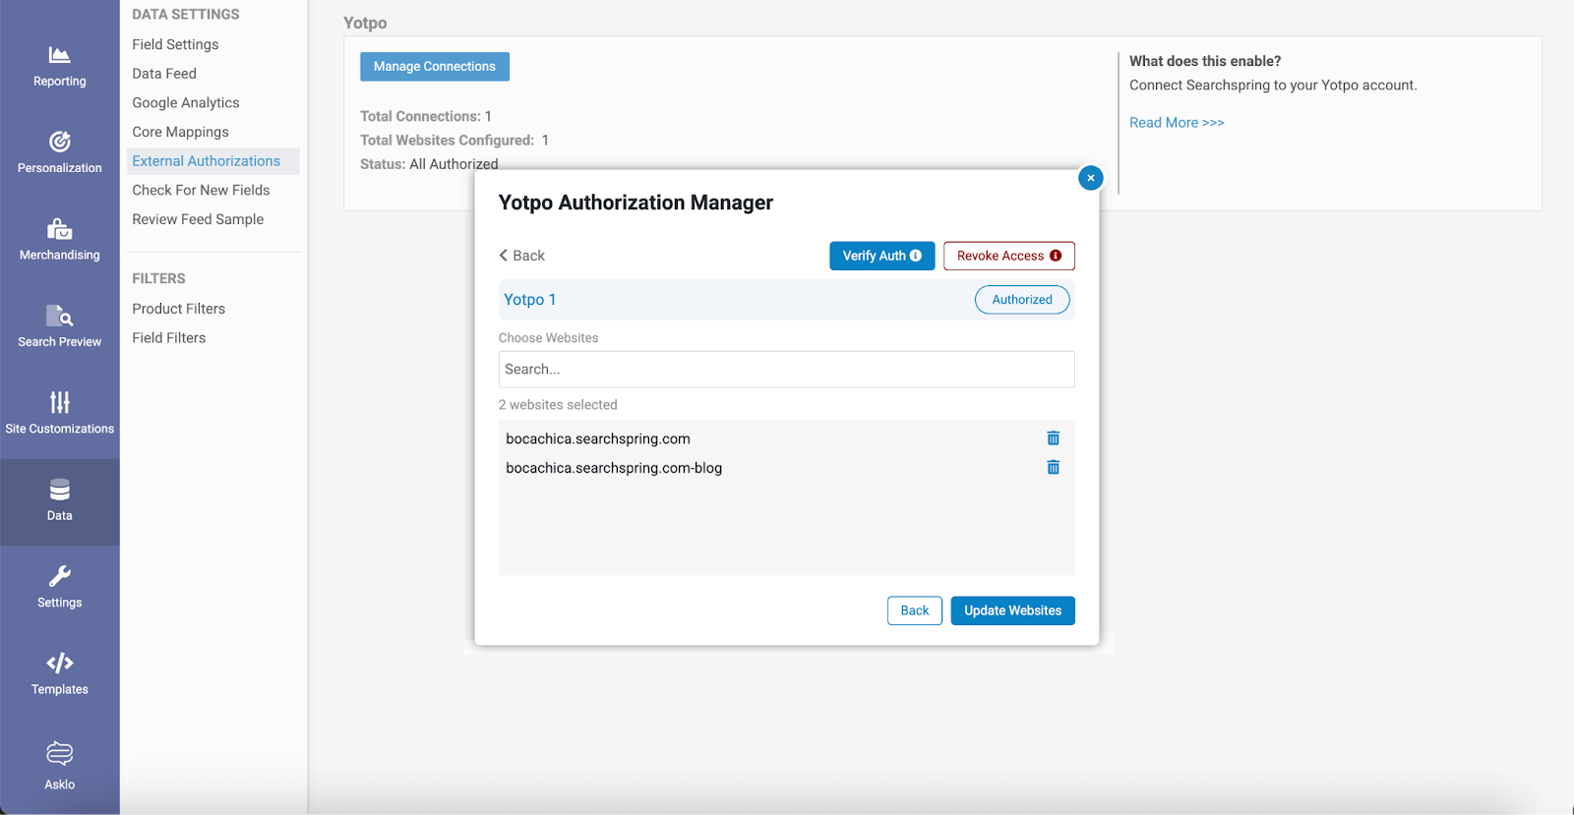1574x815 pixels.
Task: Delete bocachica.searchspring.com-blog with its trash icon
Action: (x=1053, y=468)
